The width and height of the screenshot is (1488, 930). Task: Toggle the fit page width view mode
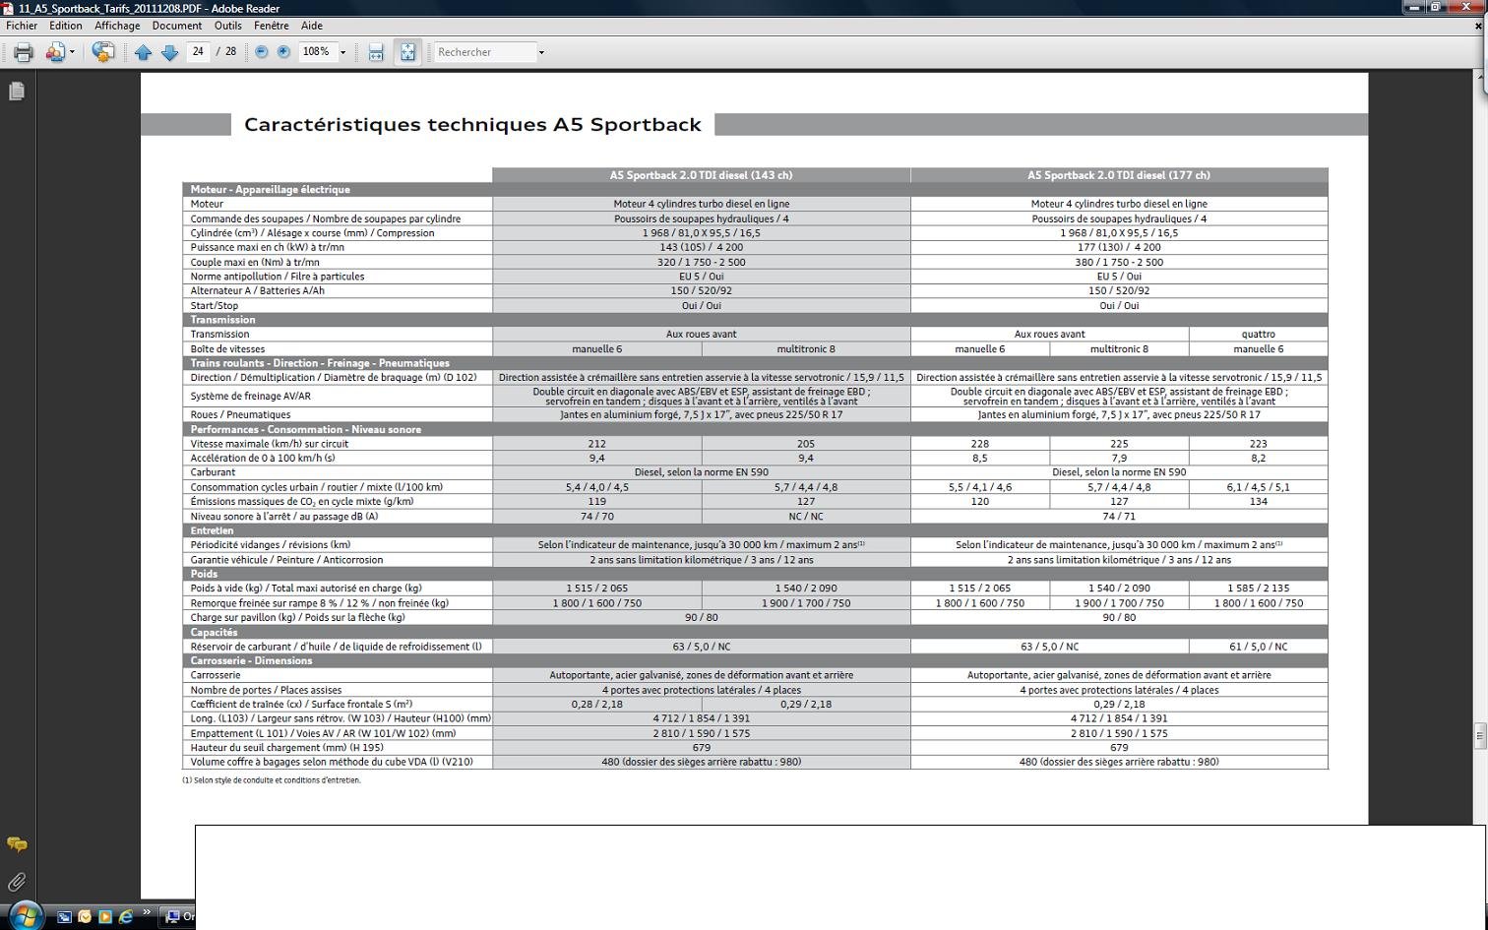[376, 52]
